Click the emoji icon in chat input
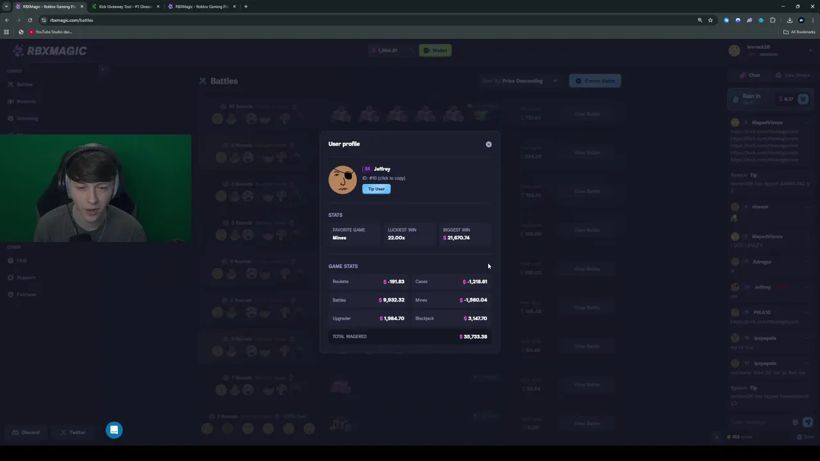This screenshot has height=461, width=820. 795,422
